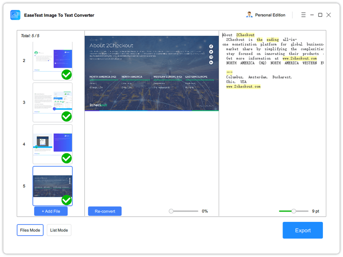Screen dimensions: 343x257
Task: Click the Instagram icon in the preview image
Action: 211,57
